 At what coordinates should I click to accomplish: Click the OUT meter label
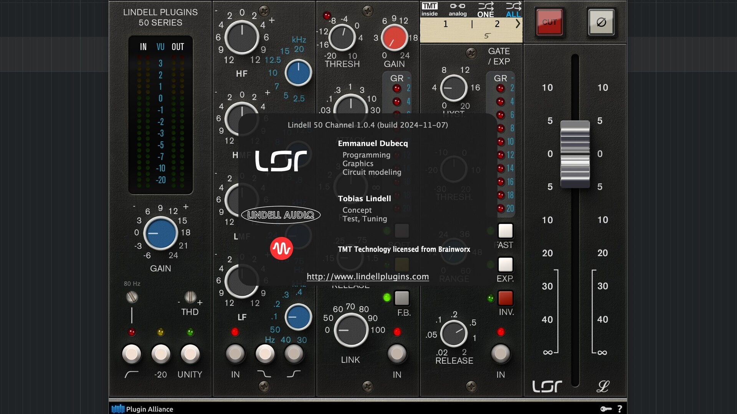[178, 47]
